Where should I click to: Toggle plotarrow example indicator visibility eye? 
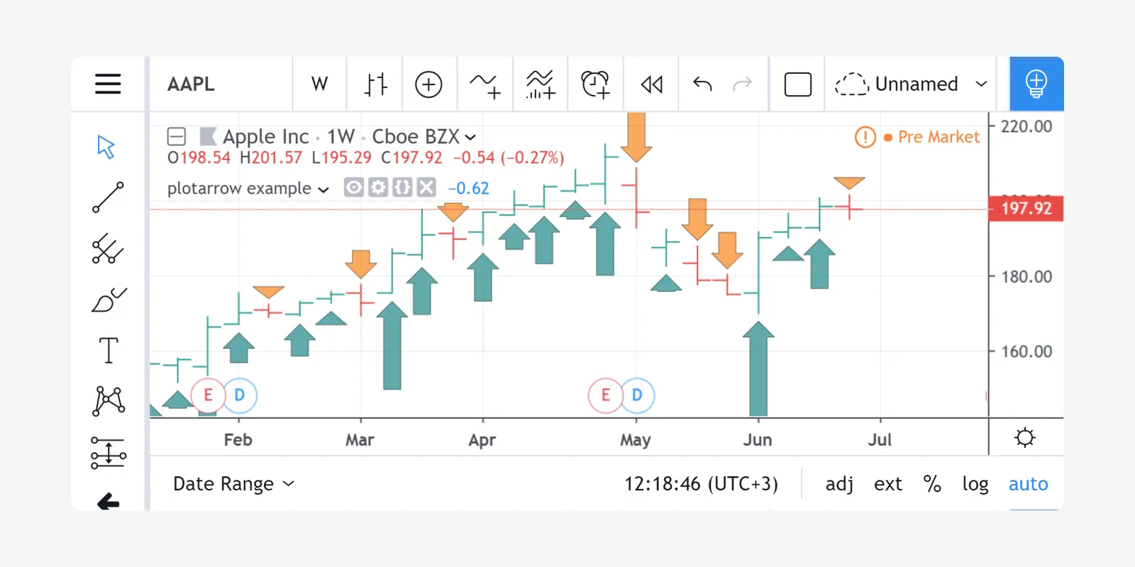[354, 188]
